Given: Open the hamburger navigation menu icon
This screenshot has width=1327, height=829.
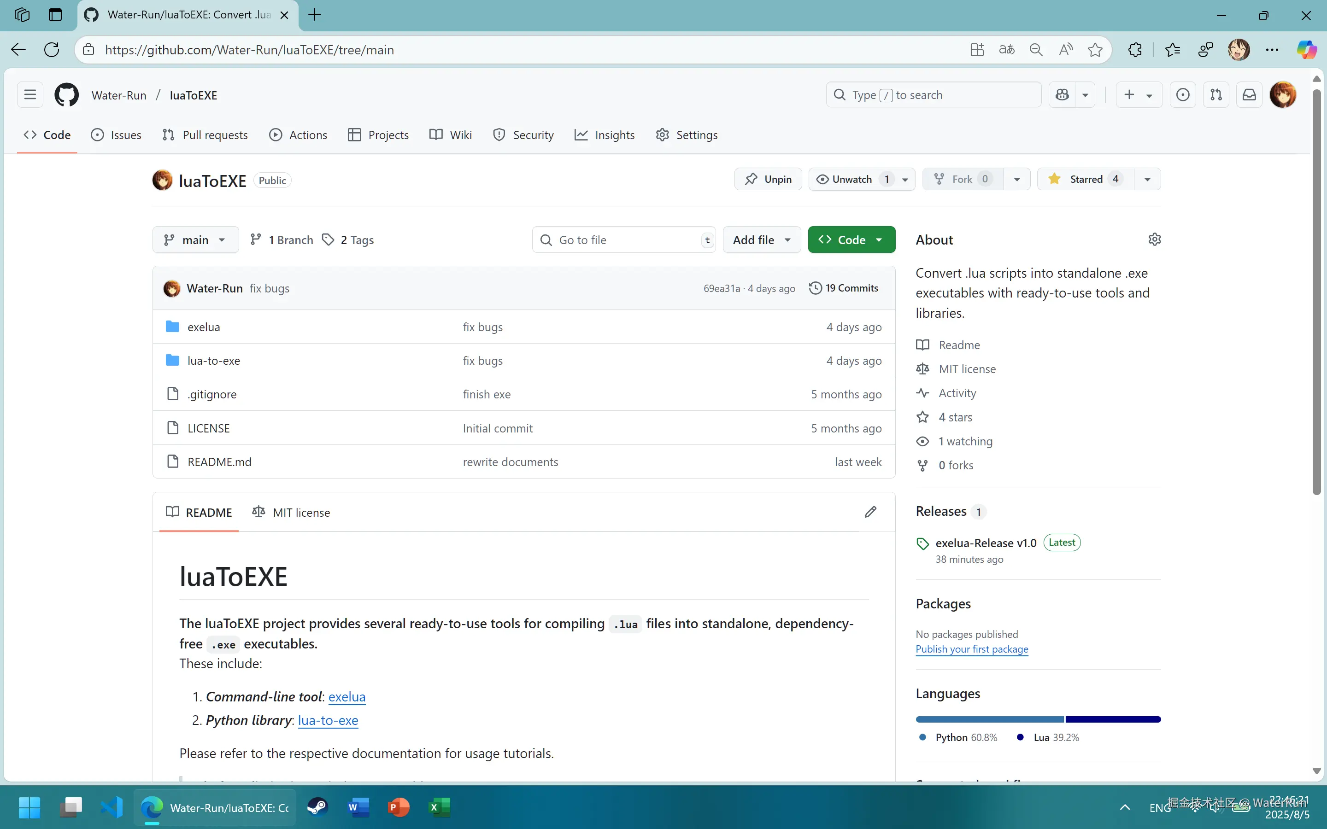Looking at the screenshot, I should (30, 95).
